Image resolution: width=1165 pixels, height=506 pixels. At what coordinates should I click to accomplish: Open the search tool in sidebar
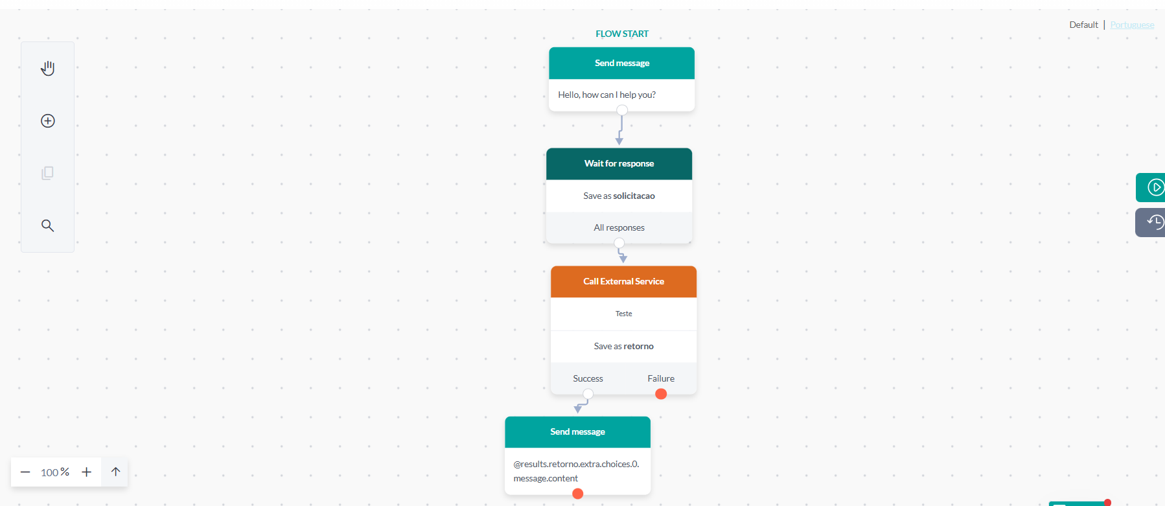pos(47,225)
